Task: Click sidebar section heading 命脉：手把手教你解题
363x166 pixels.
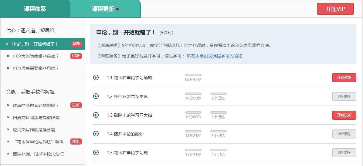Action: 30,92
